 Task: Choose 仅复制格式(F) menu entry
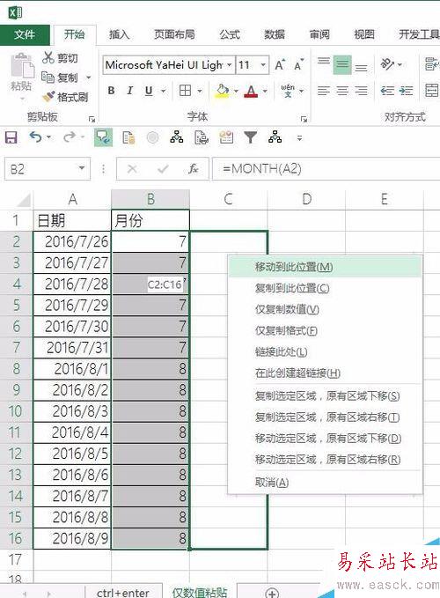326,330
